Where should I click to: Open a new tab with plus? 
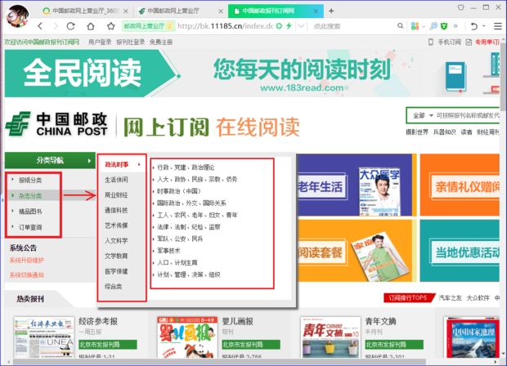(331, 11)
